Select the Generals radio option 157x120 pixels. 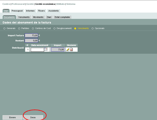pos(4,28)
